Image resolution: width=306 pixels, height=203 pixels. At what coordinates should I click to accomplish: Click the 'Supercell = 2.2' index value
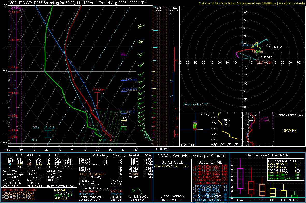pyautogui.click(x=63, y=190)
